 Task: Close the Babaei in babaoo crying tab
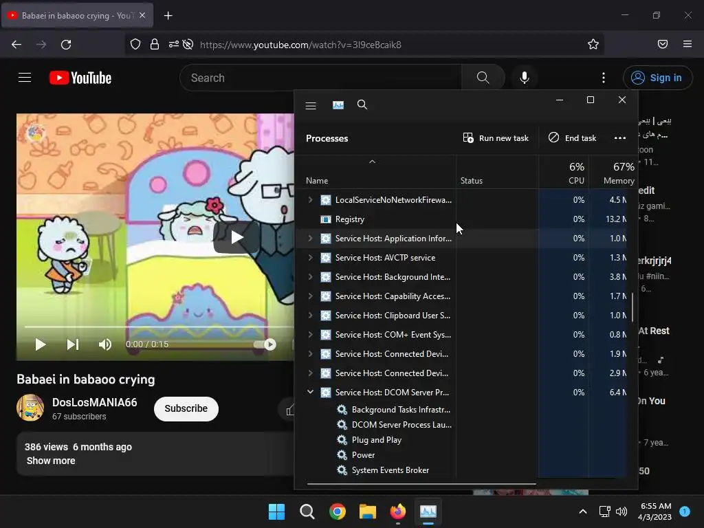point(142,15)
